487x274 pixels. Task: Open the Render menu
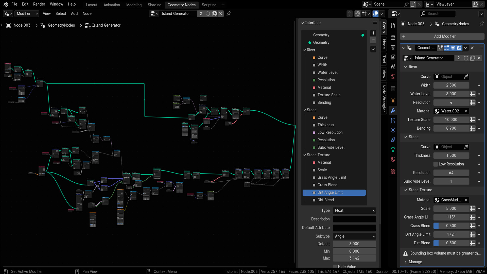[39, 4]
